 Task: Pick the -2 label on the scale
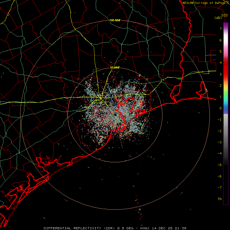220,131
